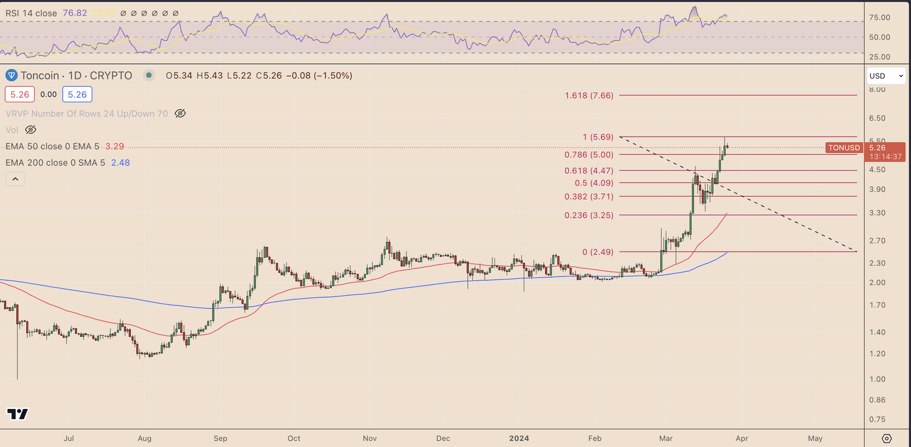Viewport: 911px width, 447px height.
Task: Click the Toncoin 1D CRYPTO symbol title
Action: click(76, 76)
